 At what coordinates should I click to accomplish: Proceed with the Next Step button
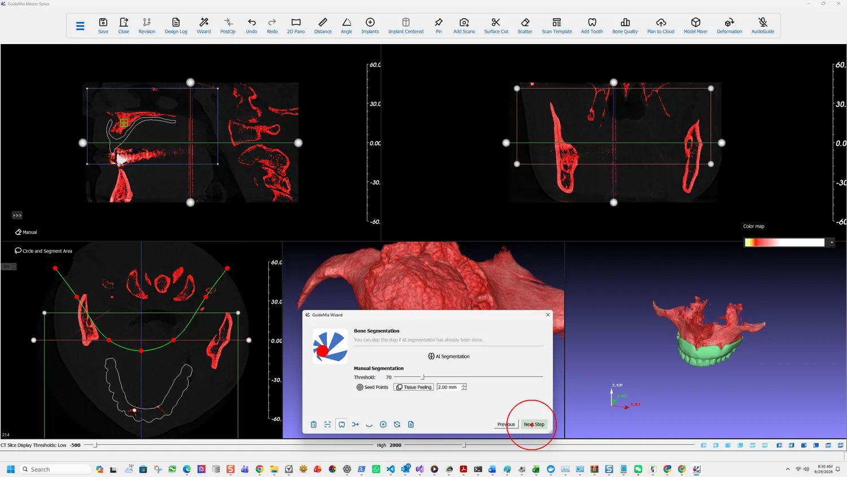coord(534,424)
